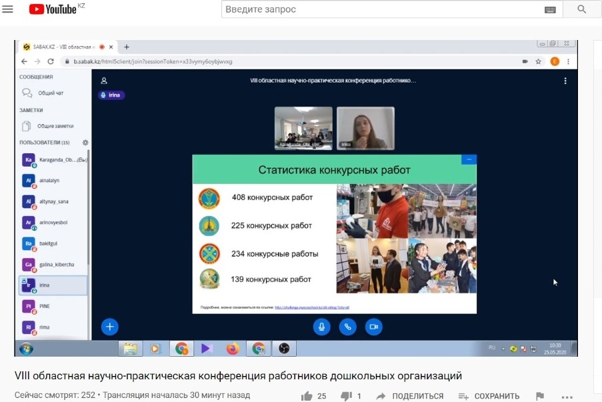Click СОХРАНИТЬ save button
This screenshot has width=602, height=402.
(x=490, y=396)
